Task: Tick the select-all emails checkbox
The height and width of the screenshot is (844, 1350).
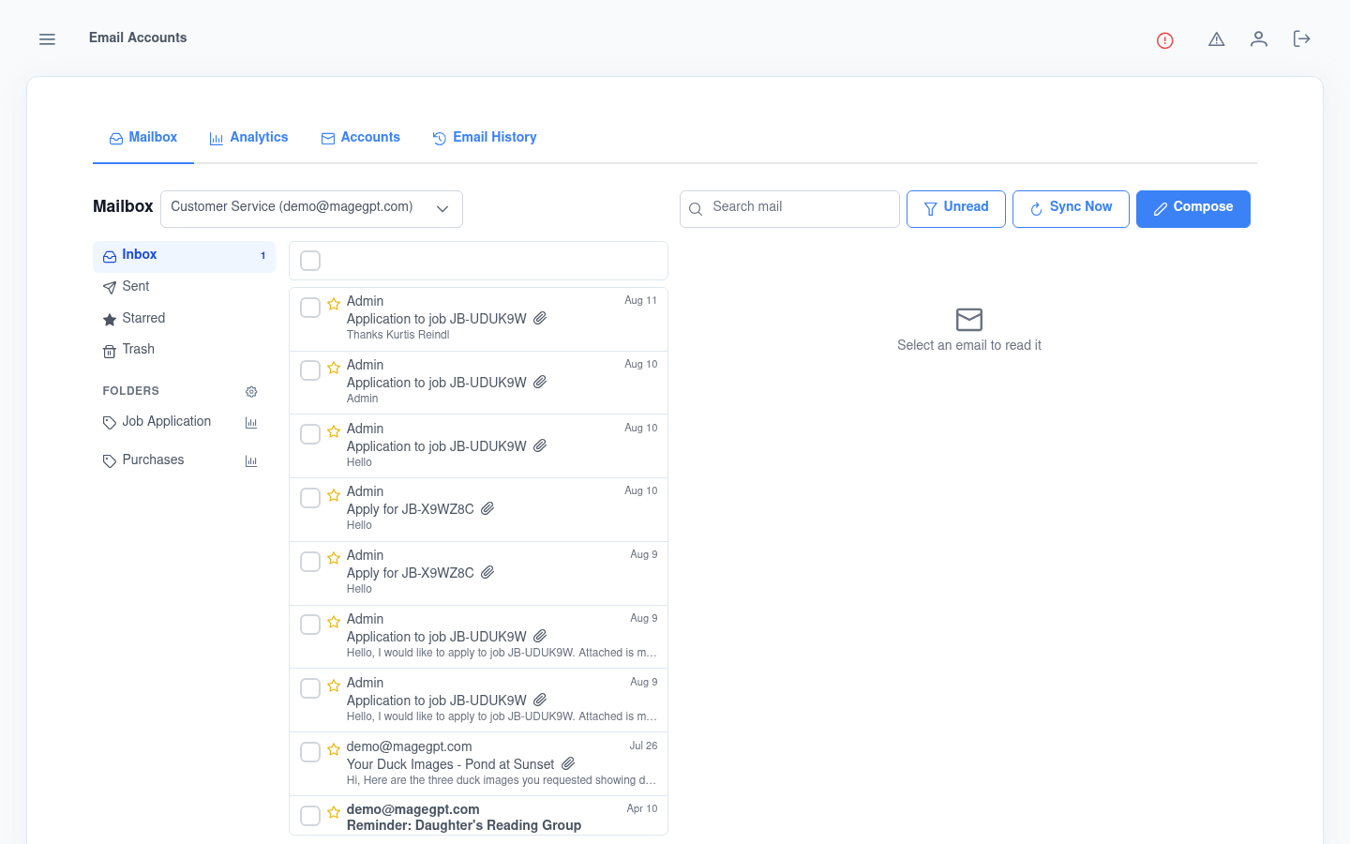Action: click(x=310, y=261)
